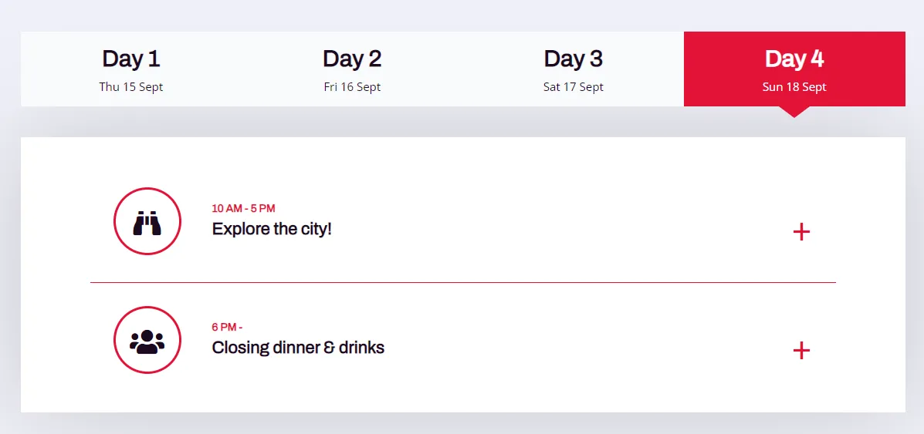Click the Sat 17 Sept date text
The image size is (924, 434).
click(x=574, y=87)
